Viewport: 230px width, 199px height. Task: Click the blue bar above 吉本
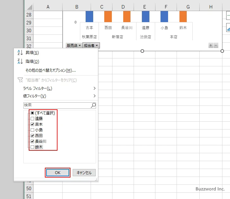coord(89,16)
